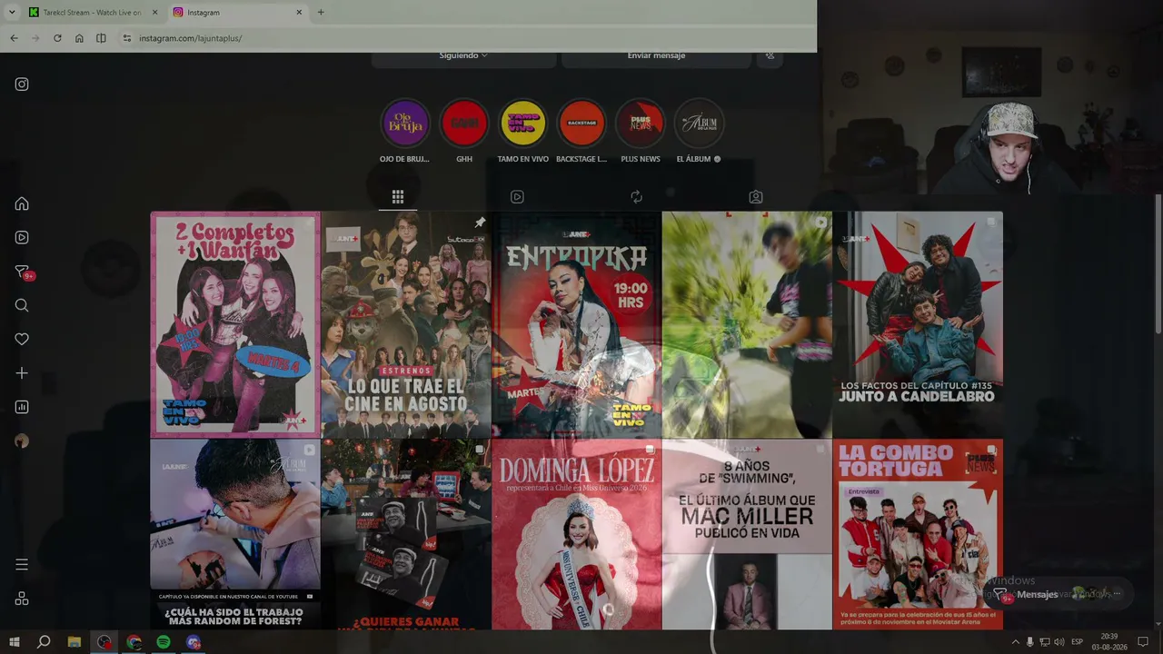Viewport: 1163px width, 654px height.
Task: Open the PLUS NEWS story highlight
Action: click(641, 123)
